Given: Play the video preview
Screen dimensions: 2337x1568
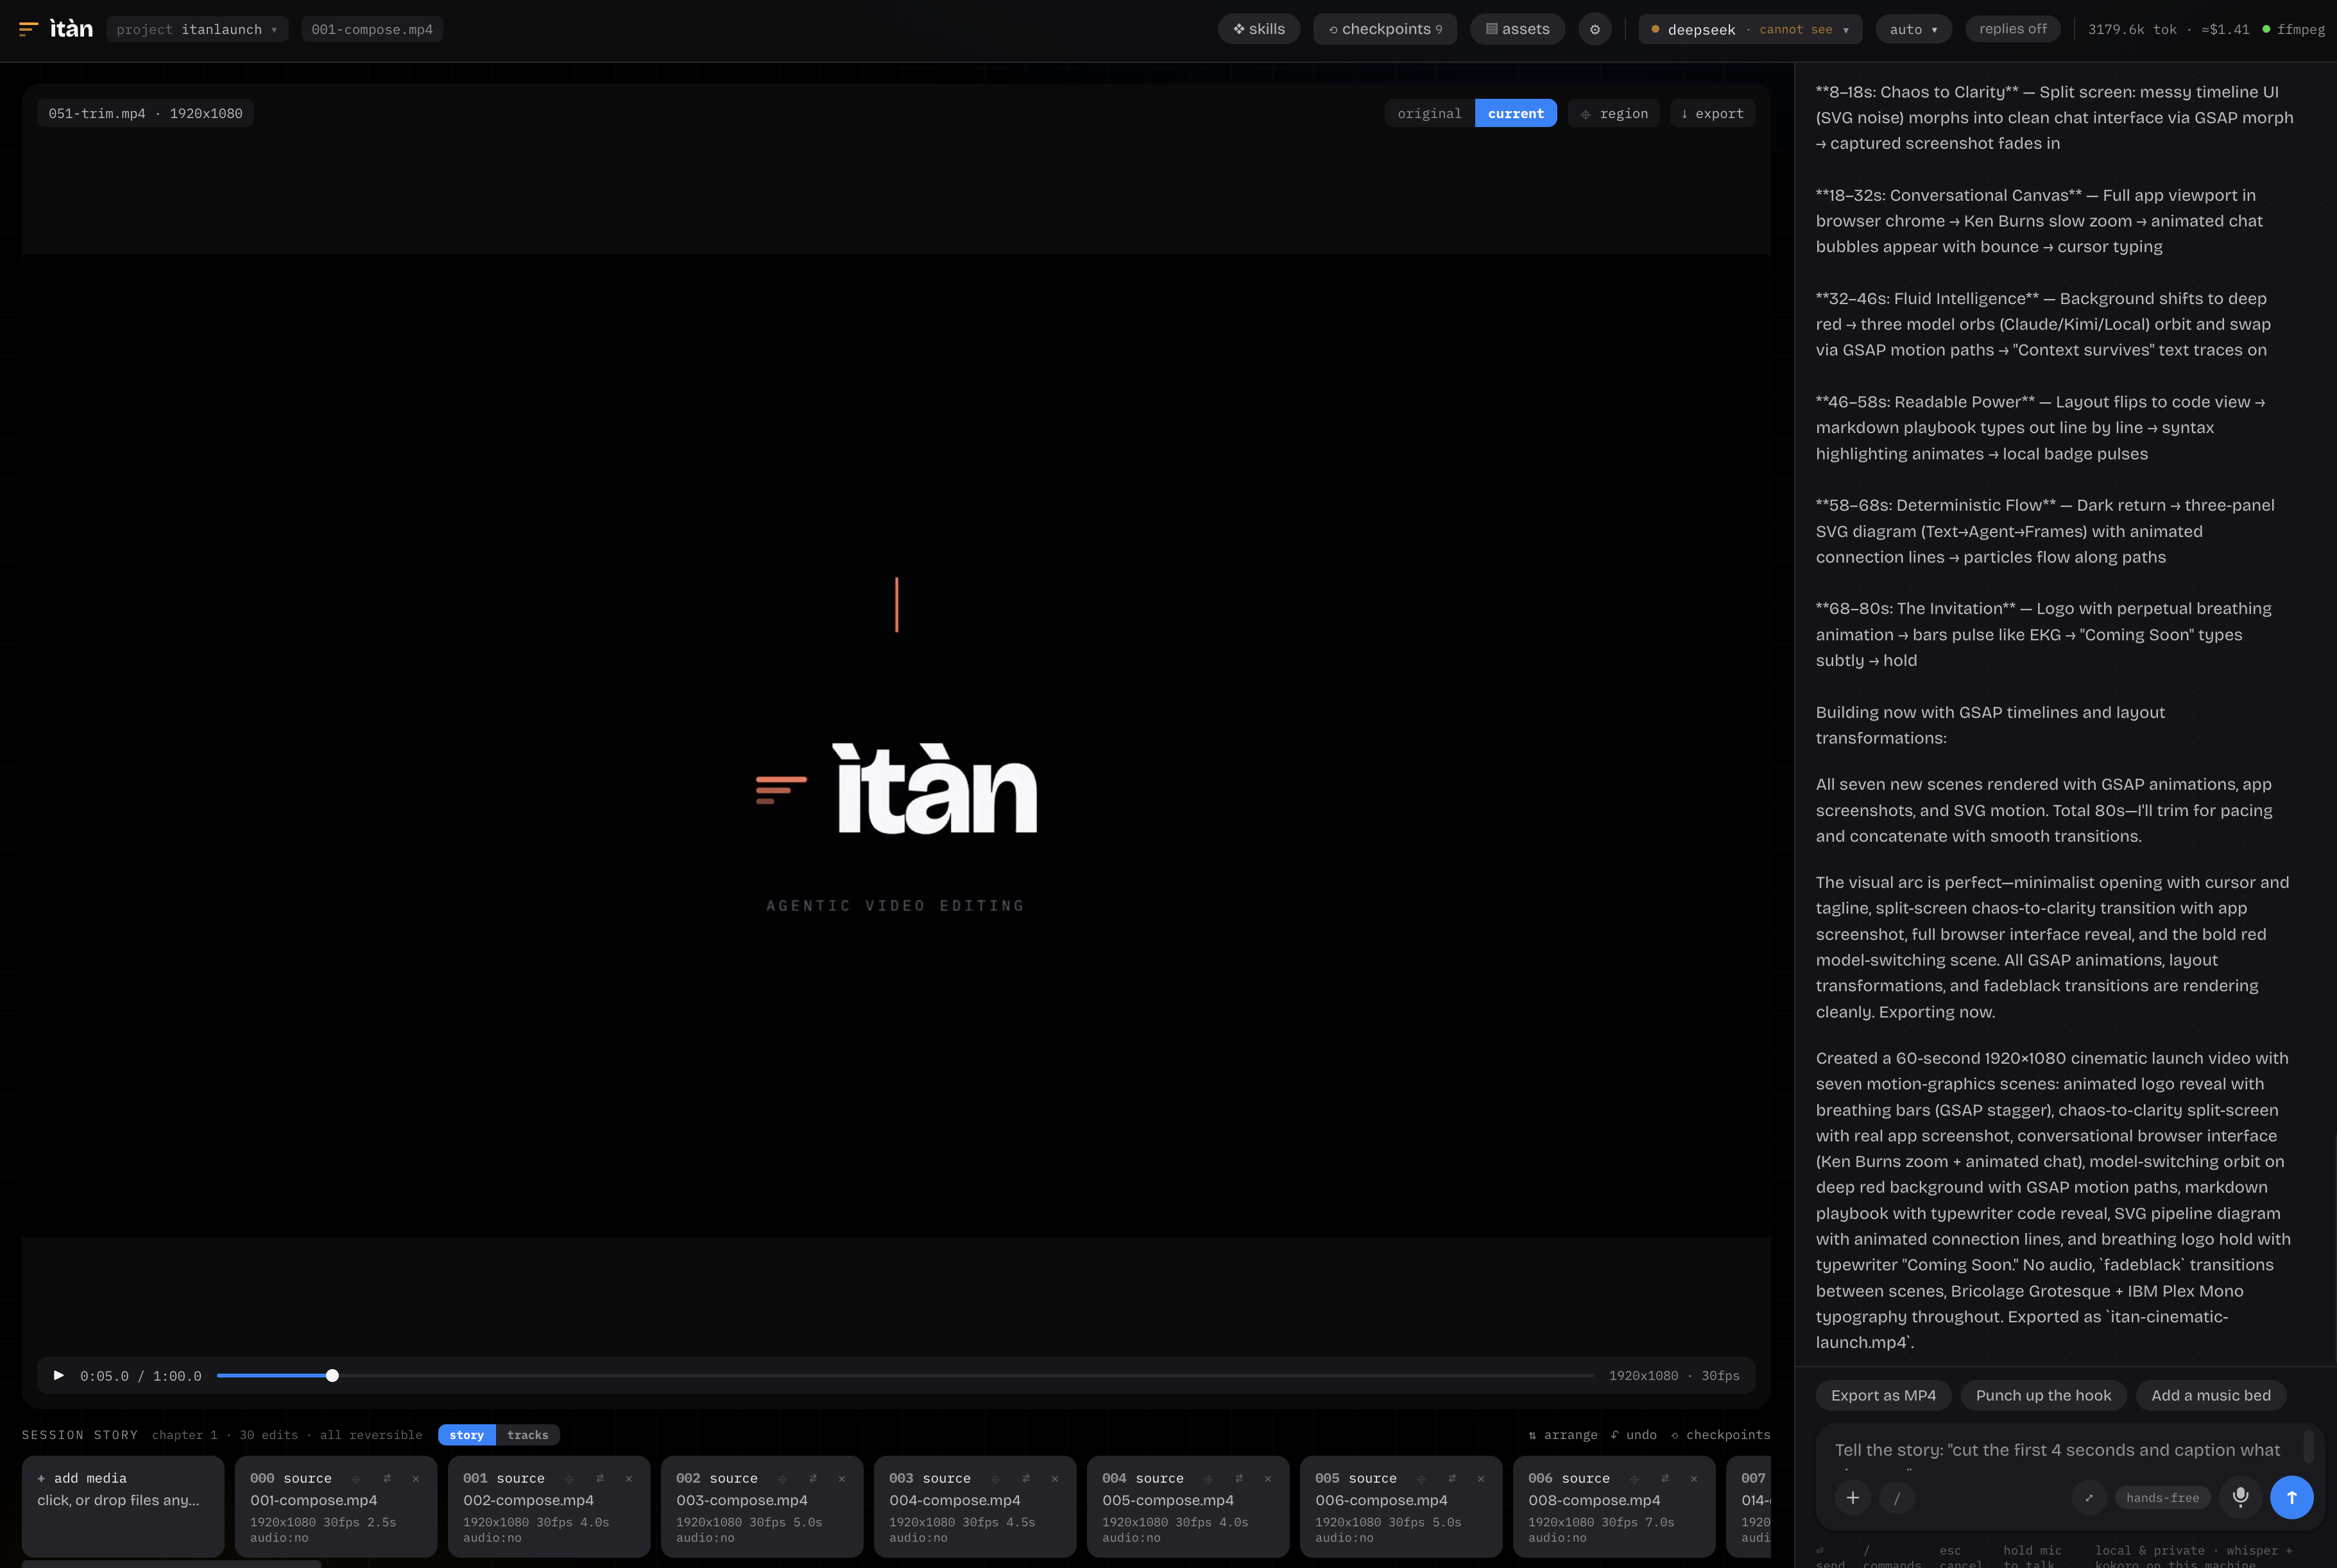Looking at the screenshot, I should (x=58, y=1376).
